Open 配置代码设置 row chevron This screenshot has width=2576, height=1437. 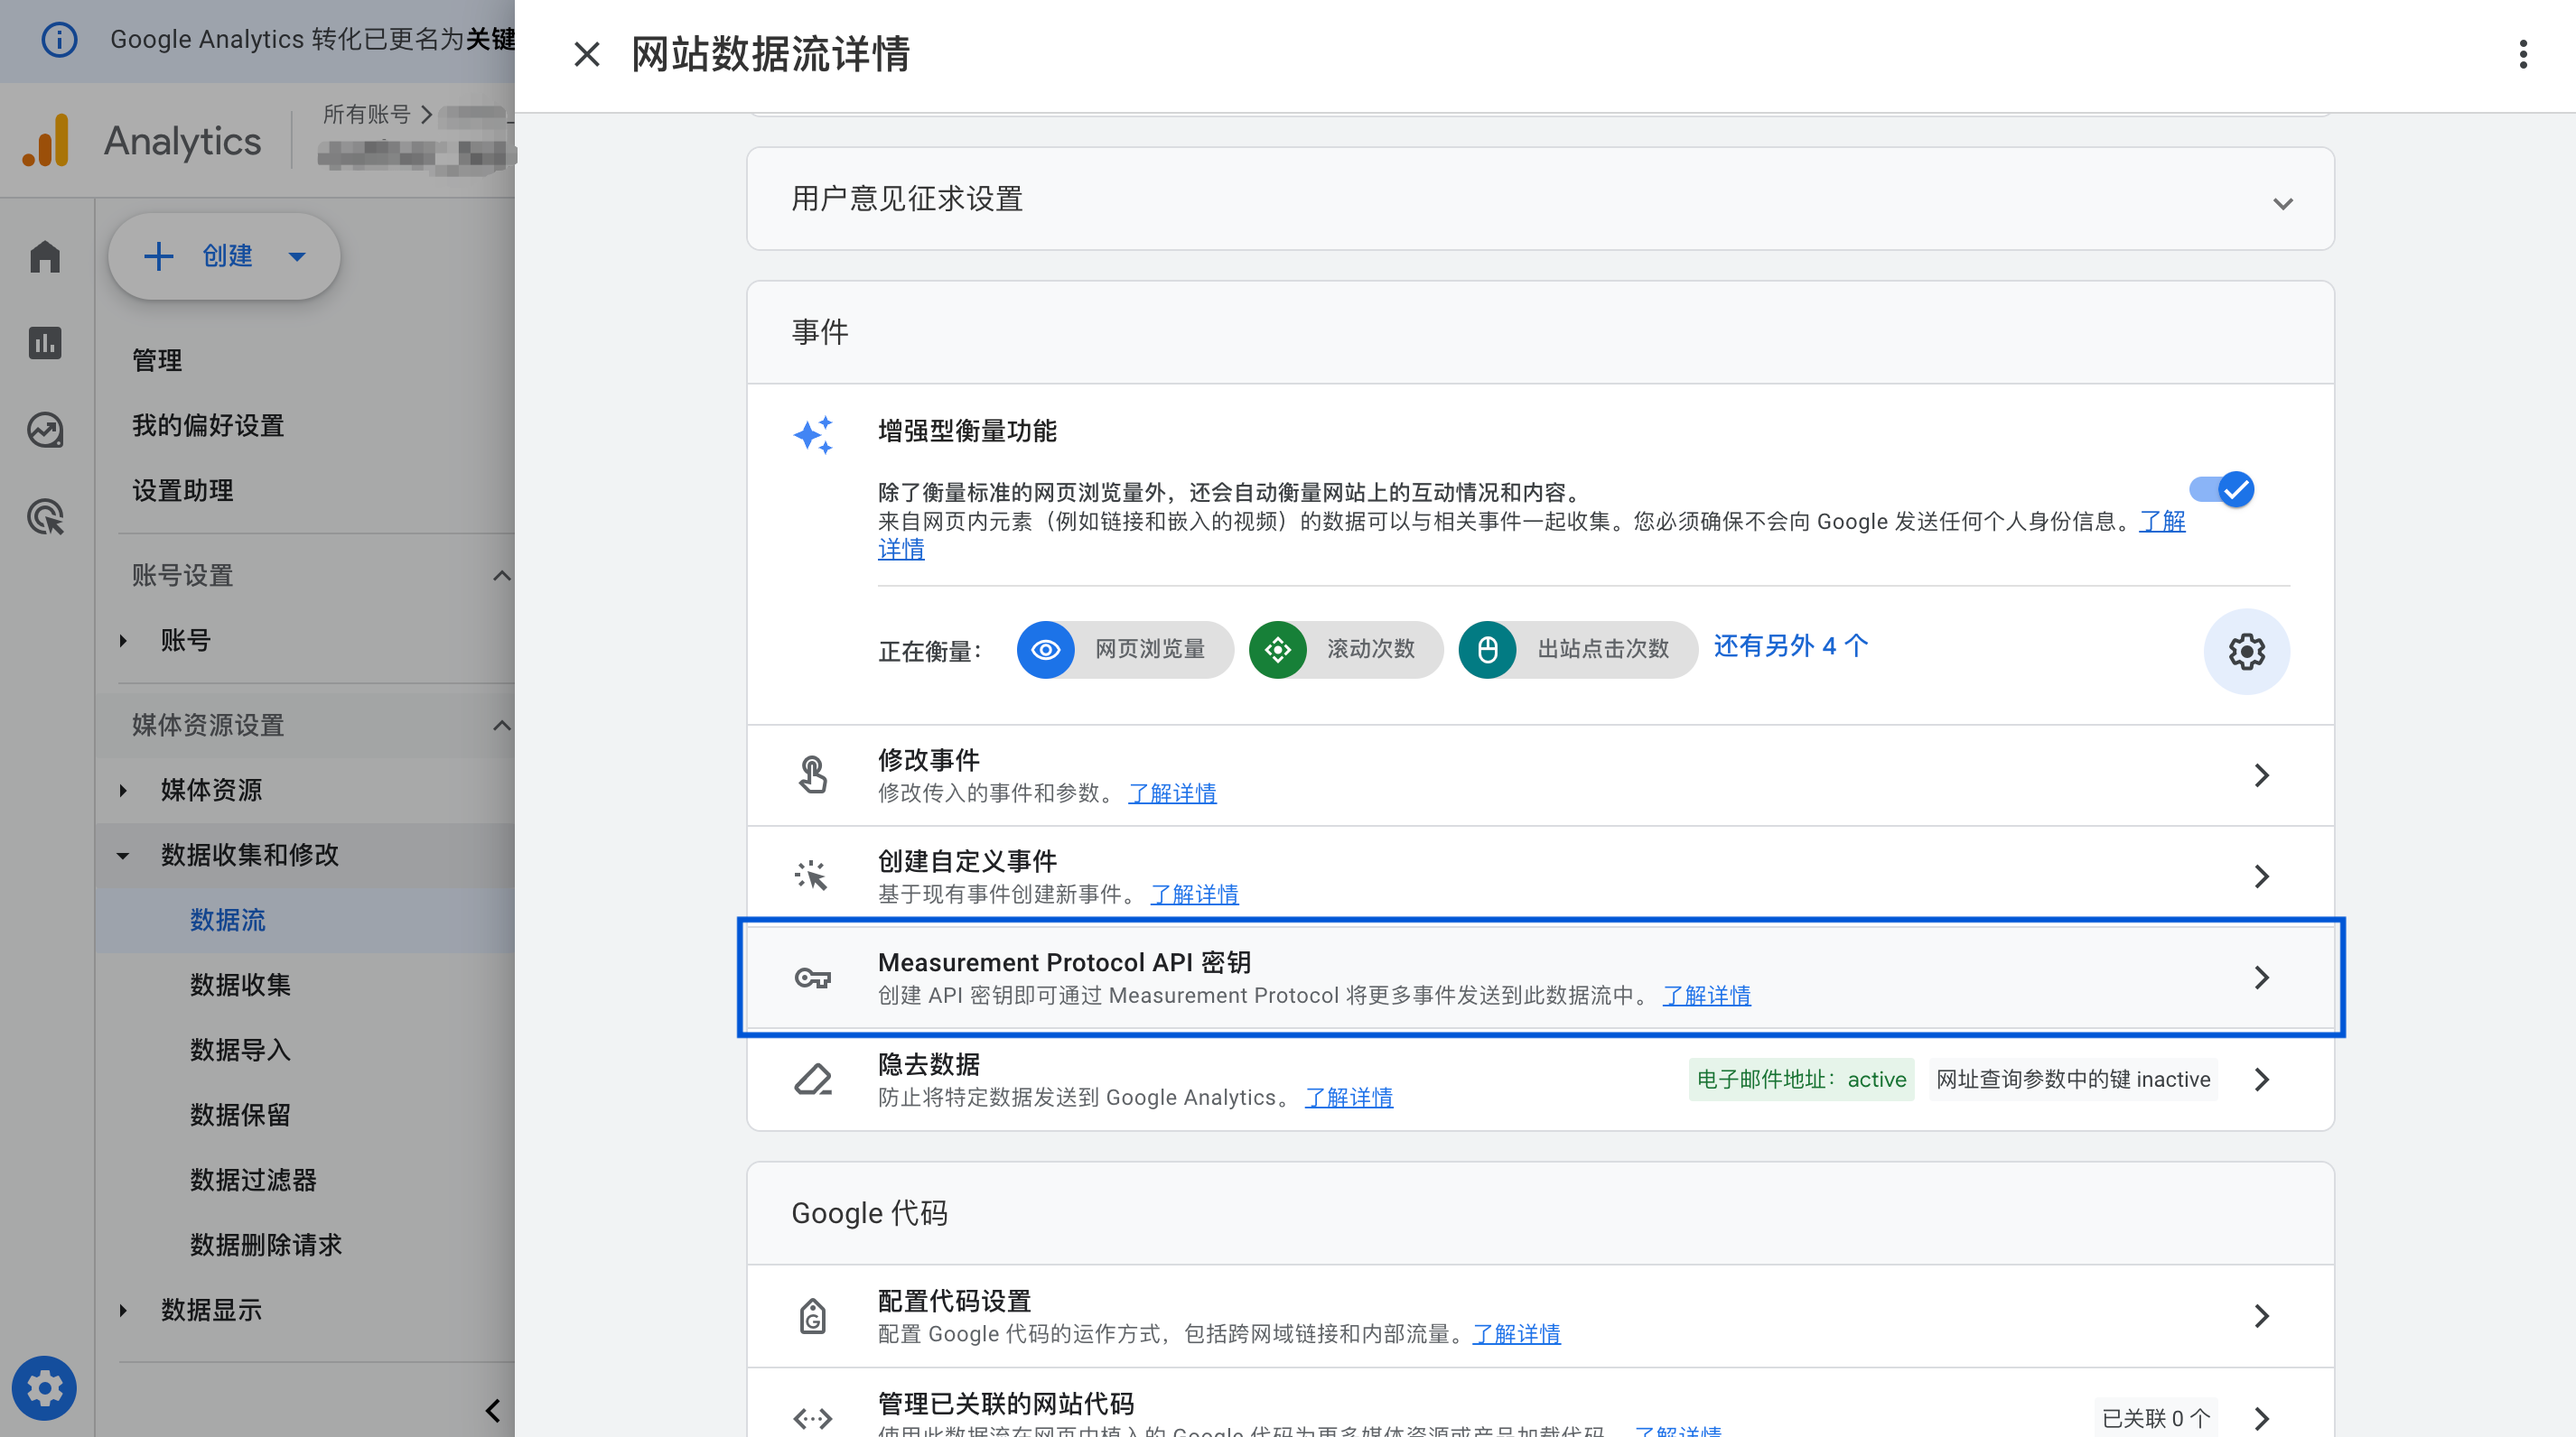point(2261,1315)
